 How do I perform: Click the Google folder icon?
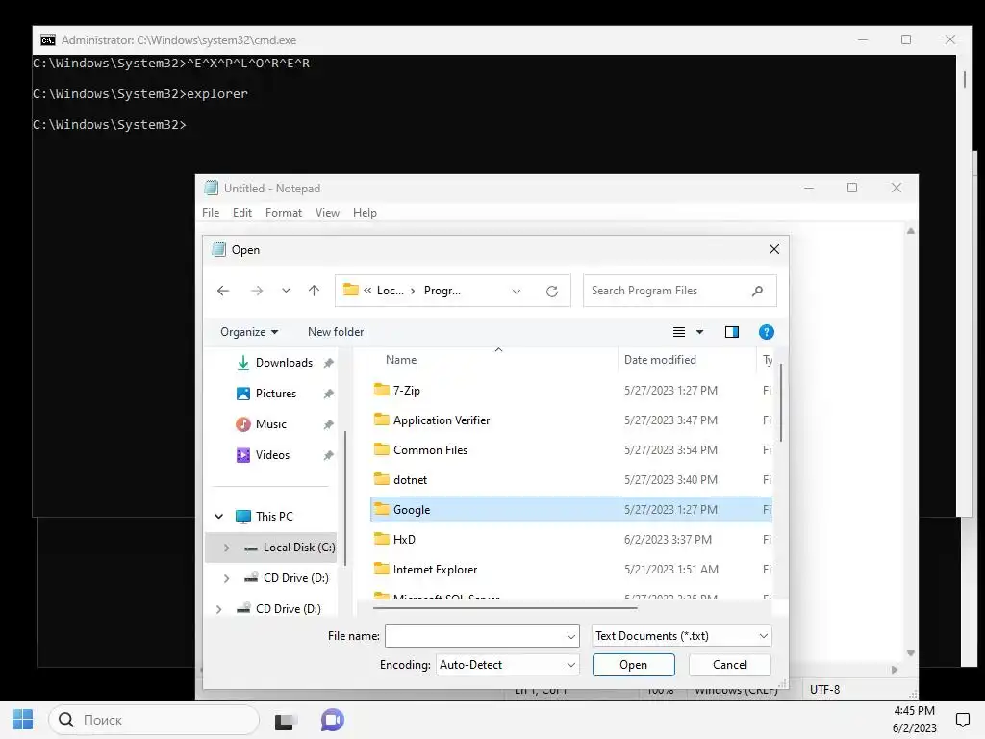pyautogui.click(x=381, y=509)
